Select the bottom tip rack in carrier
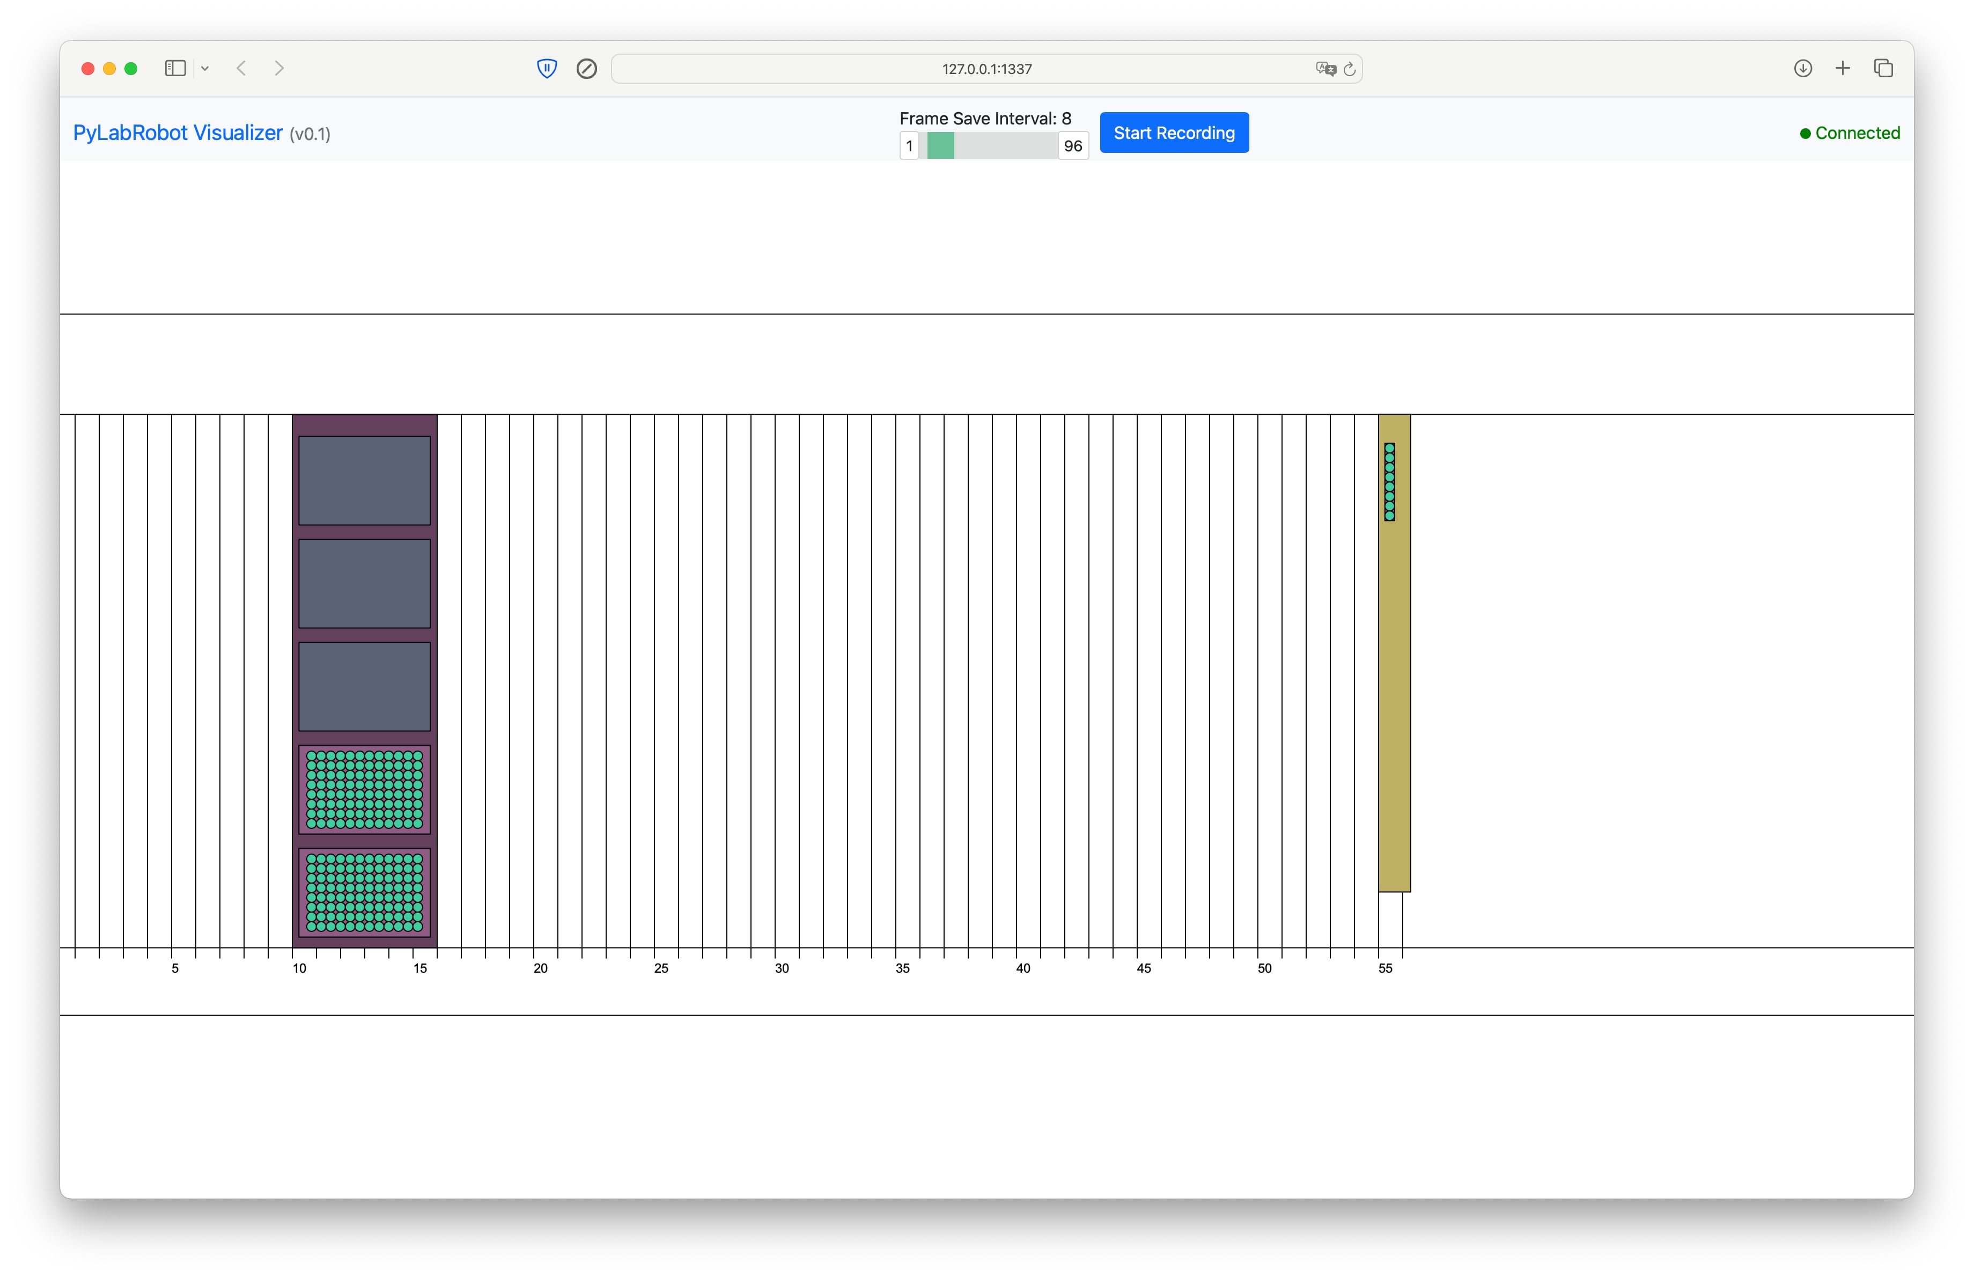This screenshot has height=1278, width=1974. 364,892
